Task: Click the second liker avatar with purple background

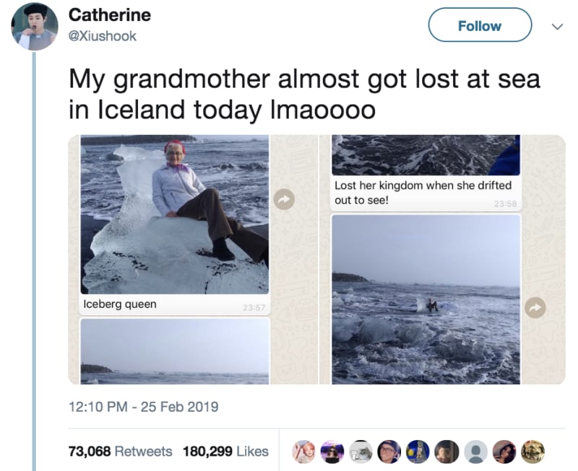Action: (332, 452)
